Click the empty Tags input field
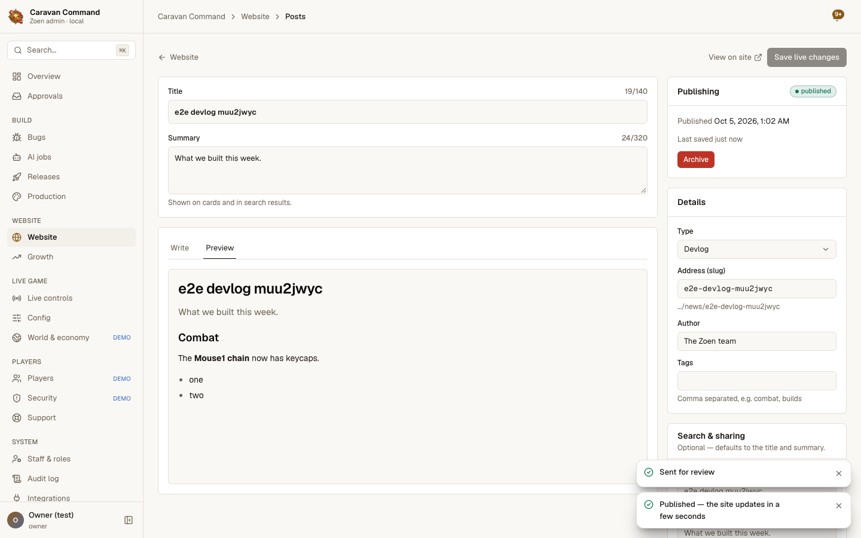861x538 pixels. click(756, 381)
